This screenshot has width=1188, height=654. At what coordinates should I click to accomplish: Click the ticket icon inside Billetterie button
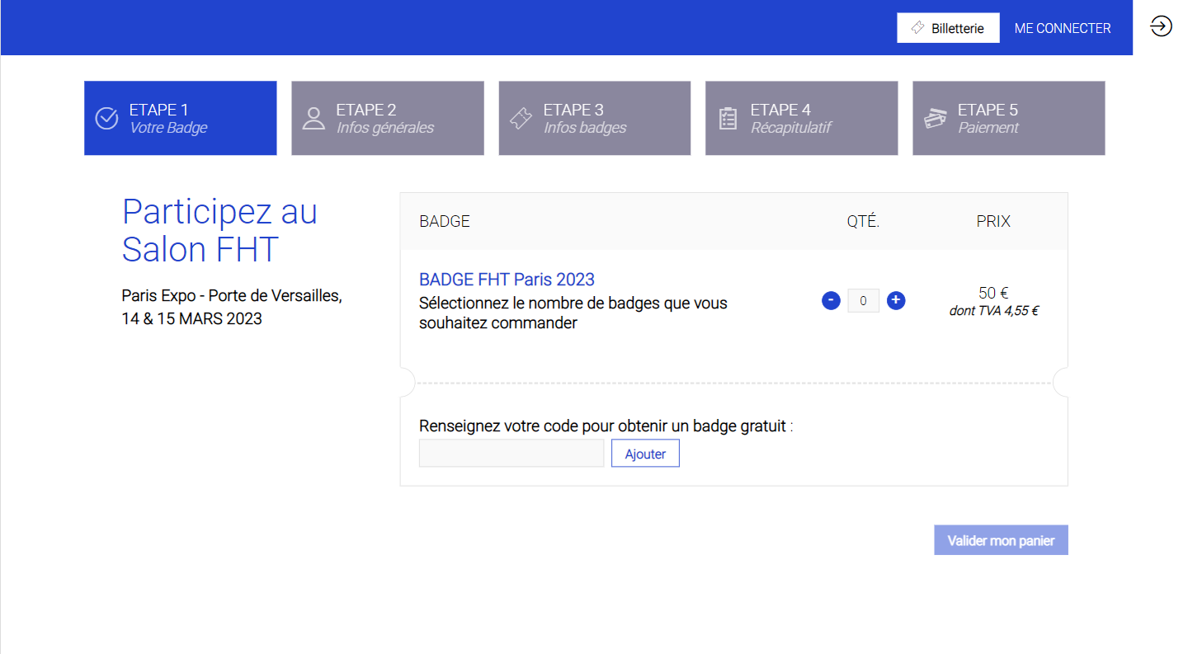coord(917,28)
